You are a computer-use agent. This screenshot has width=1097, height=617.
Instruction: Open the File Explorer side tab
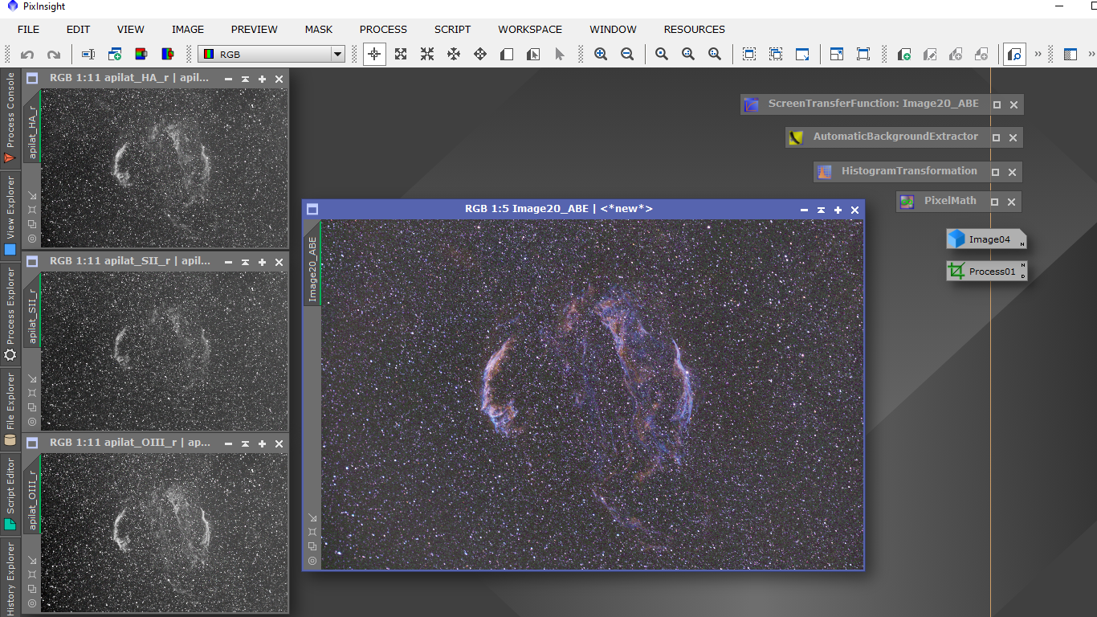(10, 409)
